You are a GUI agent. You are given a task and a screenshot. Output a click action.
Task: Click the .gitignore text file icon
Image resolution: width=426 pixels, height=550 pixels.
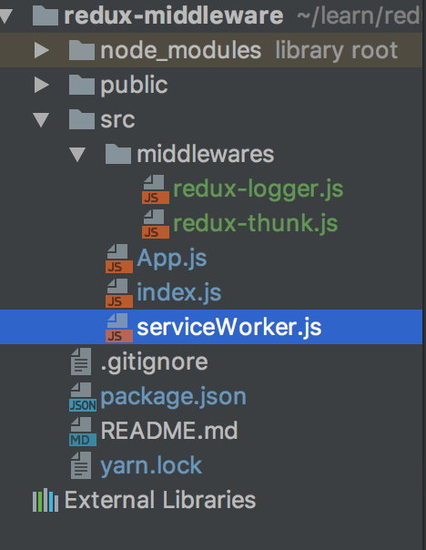[81, 362]
